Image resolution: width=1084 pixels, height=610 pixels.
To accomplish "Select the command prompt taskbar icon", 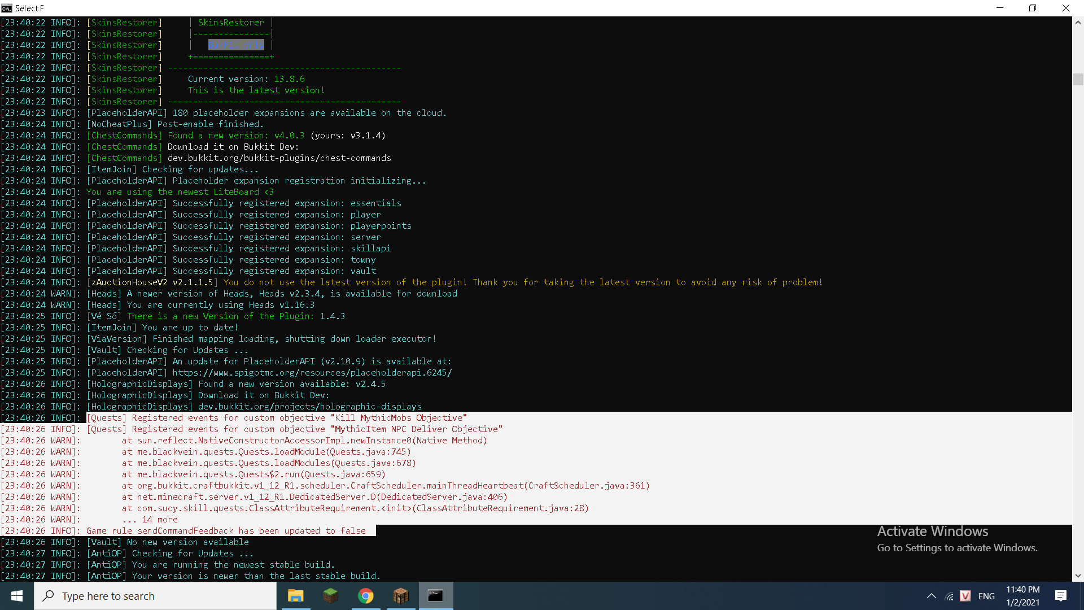I will click(435, 596).
